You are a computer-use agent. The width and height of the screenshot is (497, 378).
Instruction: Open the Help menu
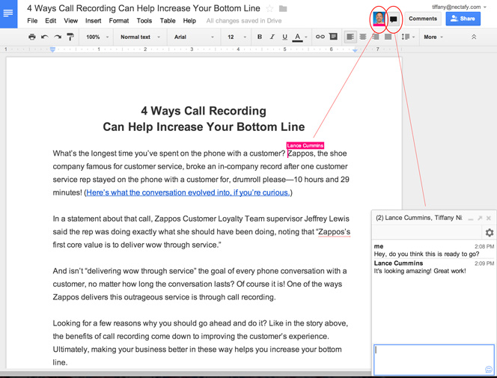[189, 21]
